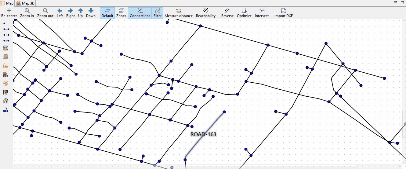This screenshot has width=406, height=169.
Task: Run the Reachability tool
Action: click(x=206, y=13)
